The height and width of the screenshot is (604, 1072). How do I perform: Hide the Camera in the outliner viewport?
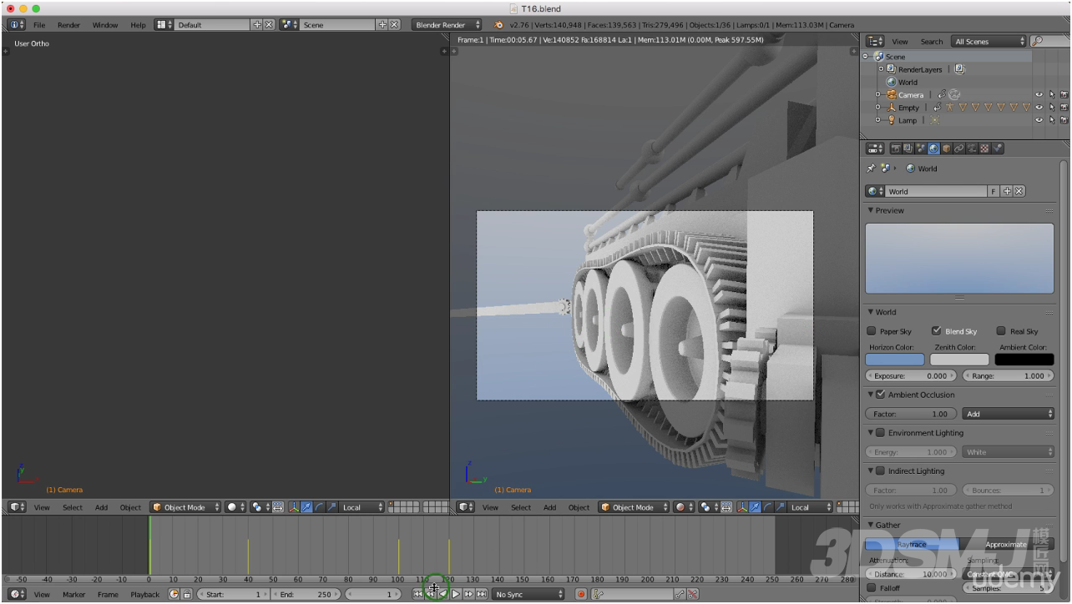pos(1039,95)
